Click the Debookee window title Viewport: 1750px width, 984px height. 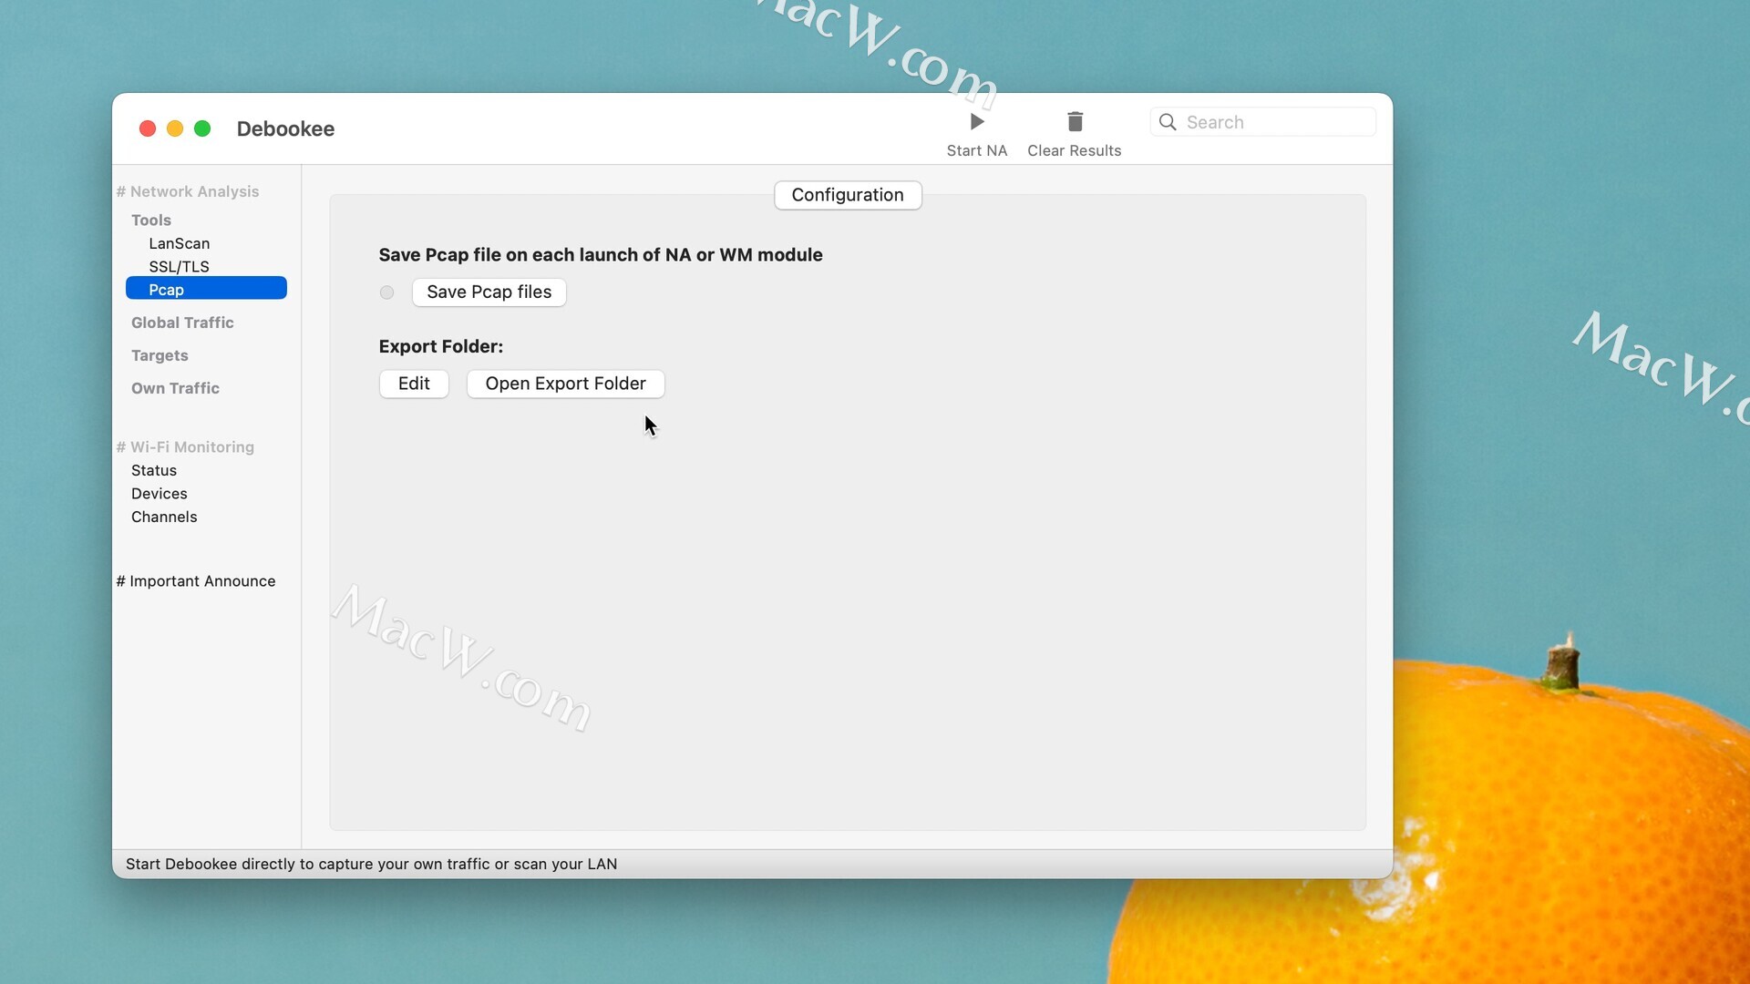[285, 128]
